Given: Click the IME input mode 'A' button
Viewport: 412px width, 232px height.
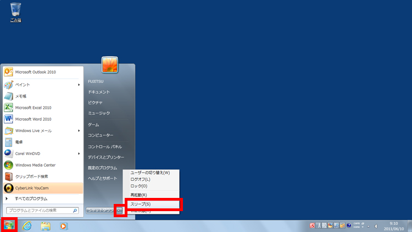Looking at the screenshot, I should (x=319, y=226).
